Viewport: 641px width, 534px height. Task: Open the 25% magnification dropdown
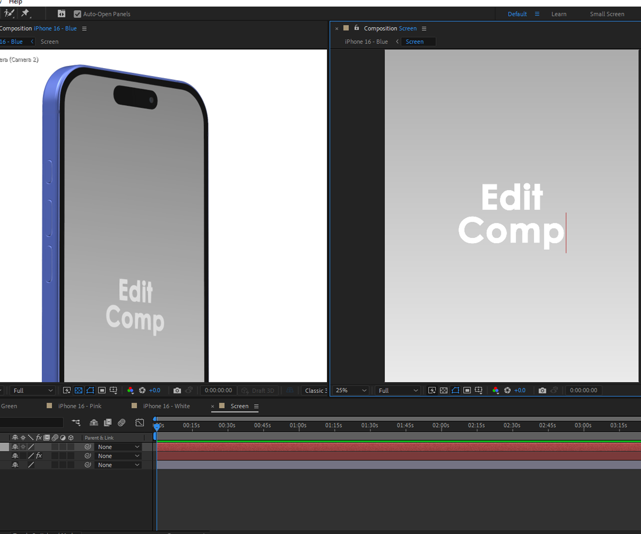pyautogui.click(x=350, y=390)
